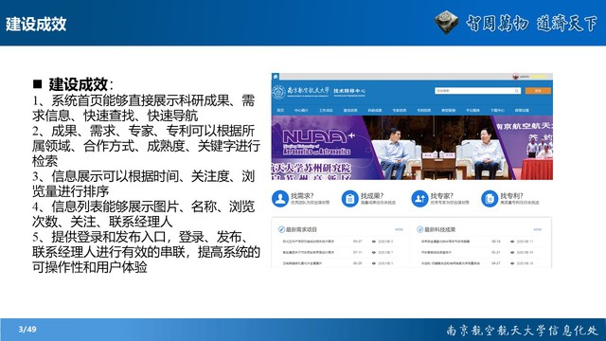Click the 找成果 clipboard icon
This screenshot has height=341, width=606.
(x=349, y=199)
